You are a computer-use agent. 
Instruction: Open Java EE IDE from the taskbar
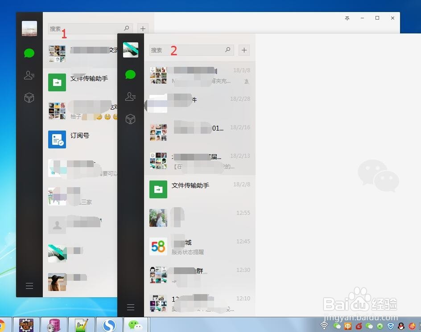(27, 325)
